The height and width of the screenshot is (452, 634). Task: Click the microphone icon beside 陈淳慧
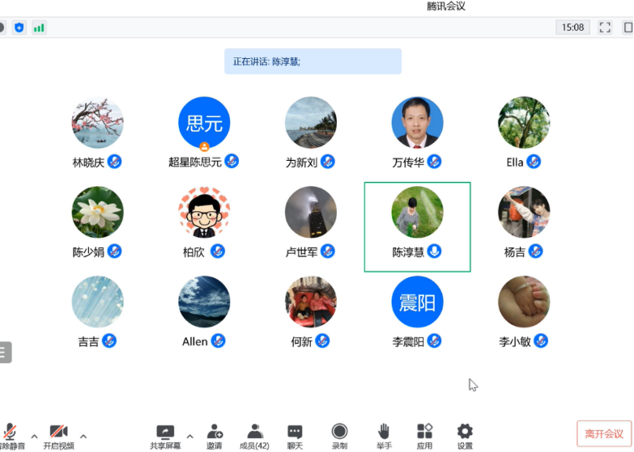[435, 251]
